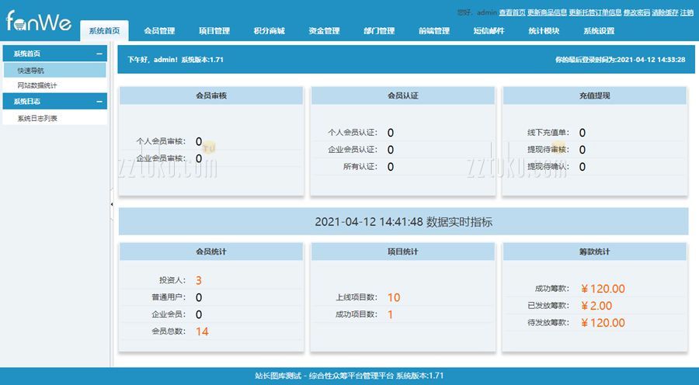Open the 部门管理 tab
This screenshot has height=385, width=699.
pyautogui.click(x=379, y=31)
